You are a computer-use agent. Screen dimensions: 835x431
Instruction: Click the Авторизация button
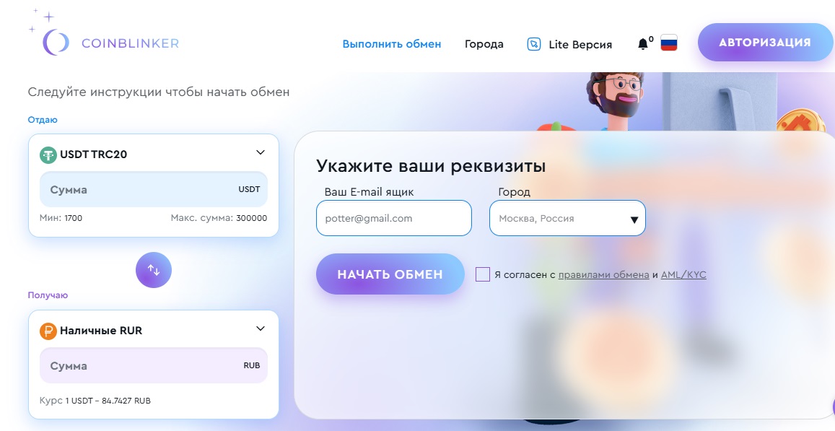tap(765, 42)
